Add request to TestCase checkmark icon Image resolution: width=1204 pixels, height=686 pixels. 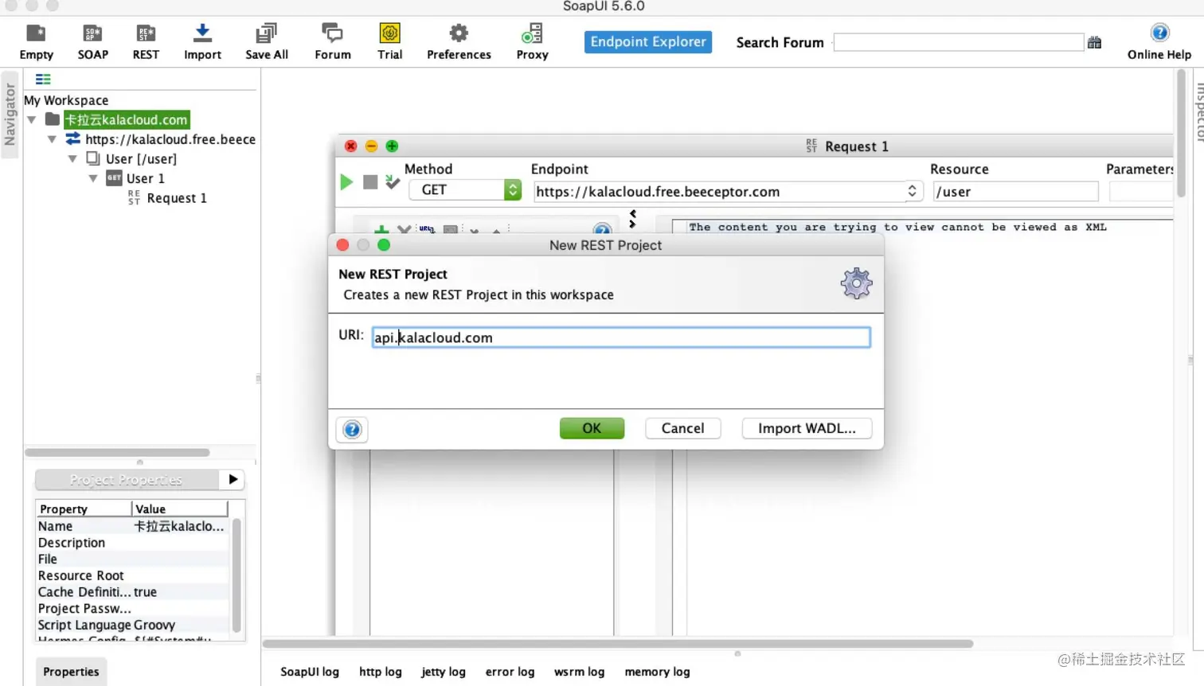coord(393,182)
